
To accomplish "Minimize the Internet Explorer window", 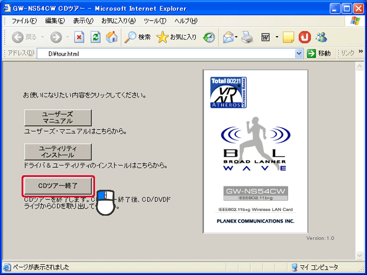I will click(335, 9).
